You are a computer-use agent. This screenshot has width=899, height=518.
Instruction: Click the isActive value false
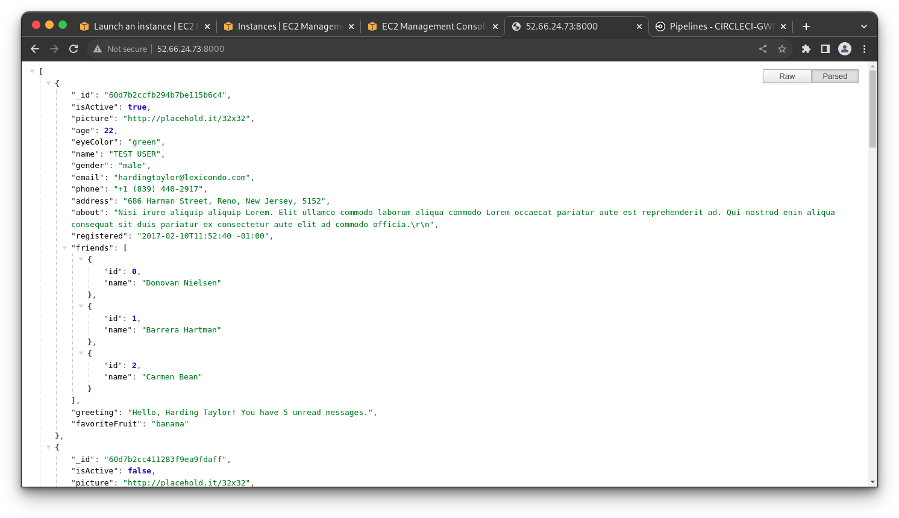pos(139,471)
